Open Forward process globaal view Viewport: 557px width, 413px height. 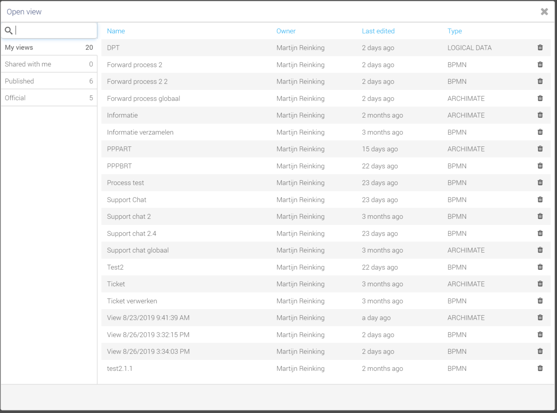click(x=143, y=98)
